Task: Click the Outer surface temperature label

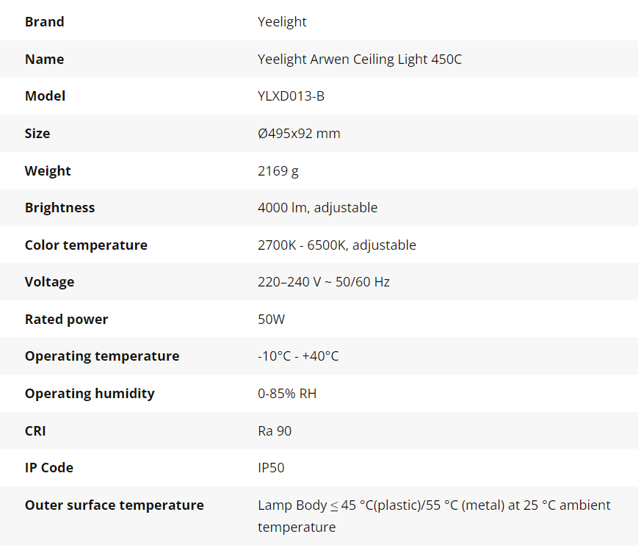Action: coord(115,505)
